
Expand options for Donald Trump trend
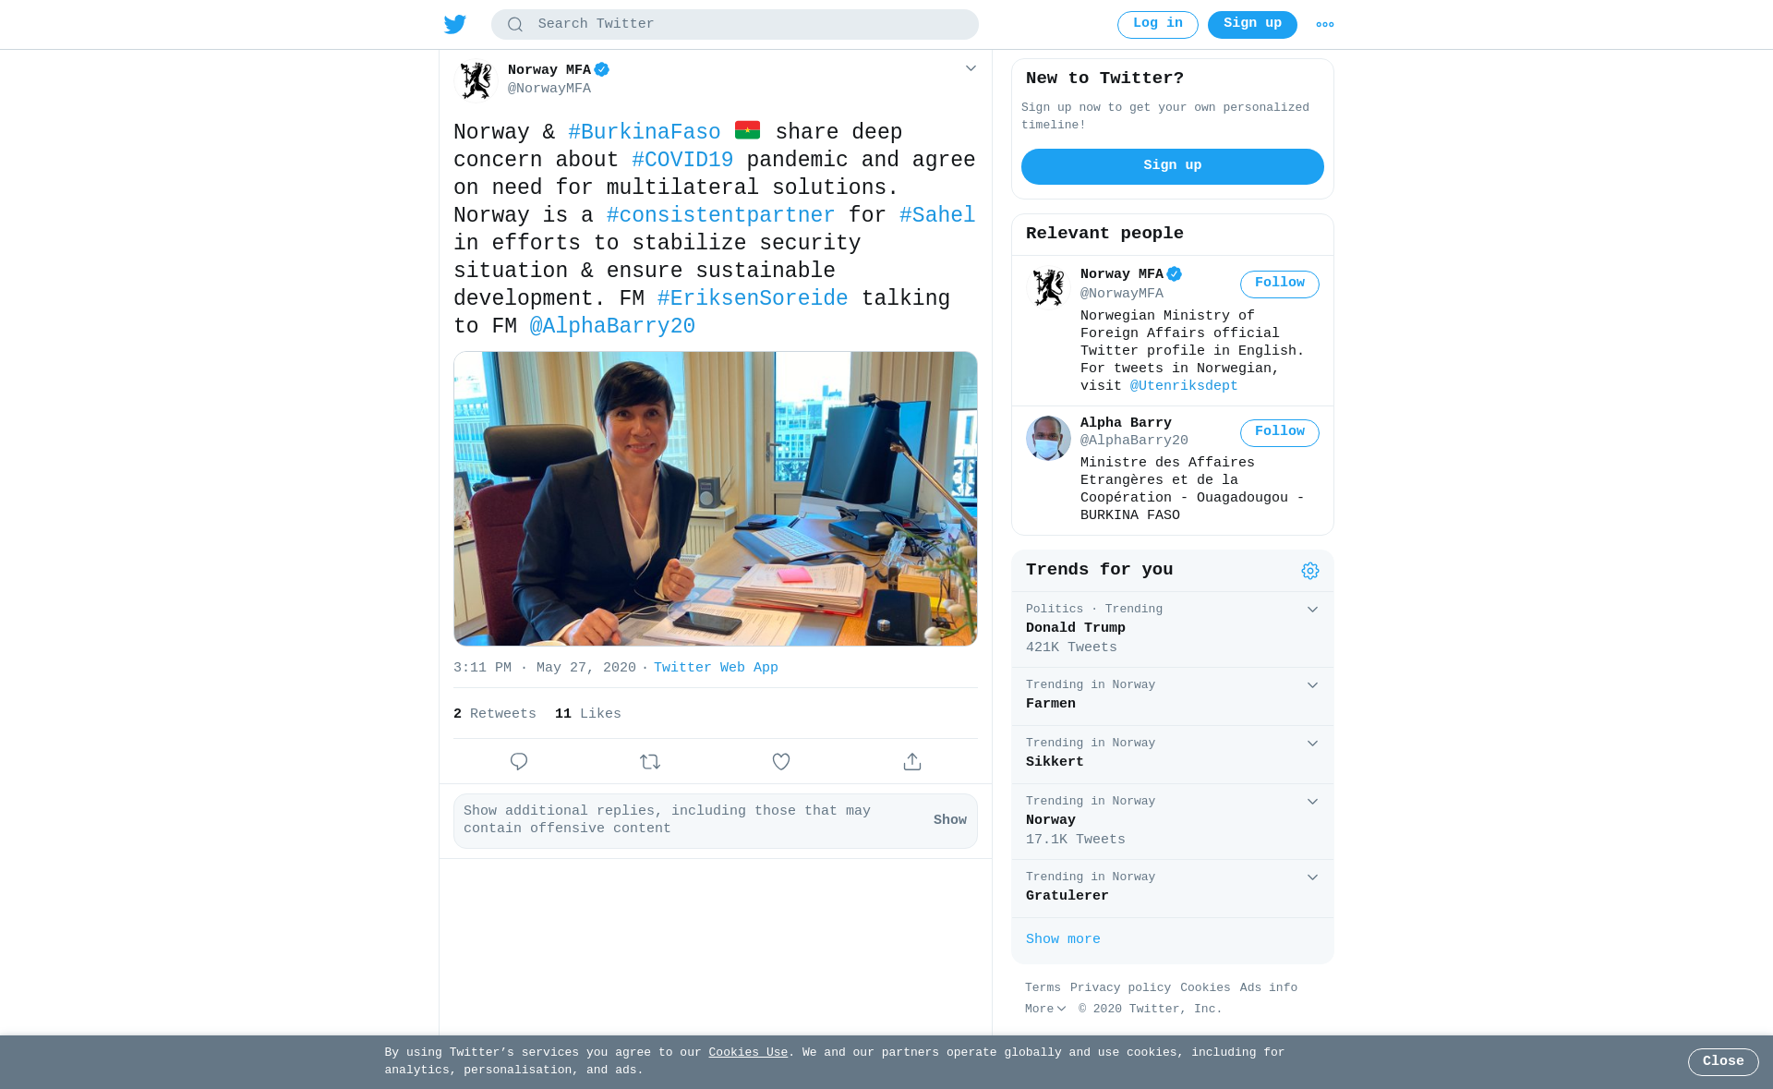(x=1312, y=610)
